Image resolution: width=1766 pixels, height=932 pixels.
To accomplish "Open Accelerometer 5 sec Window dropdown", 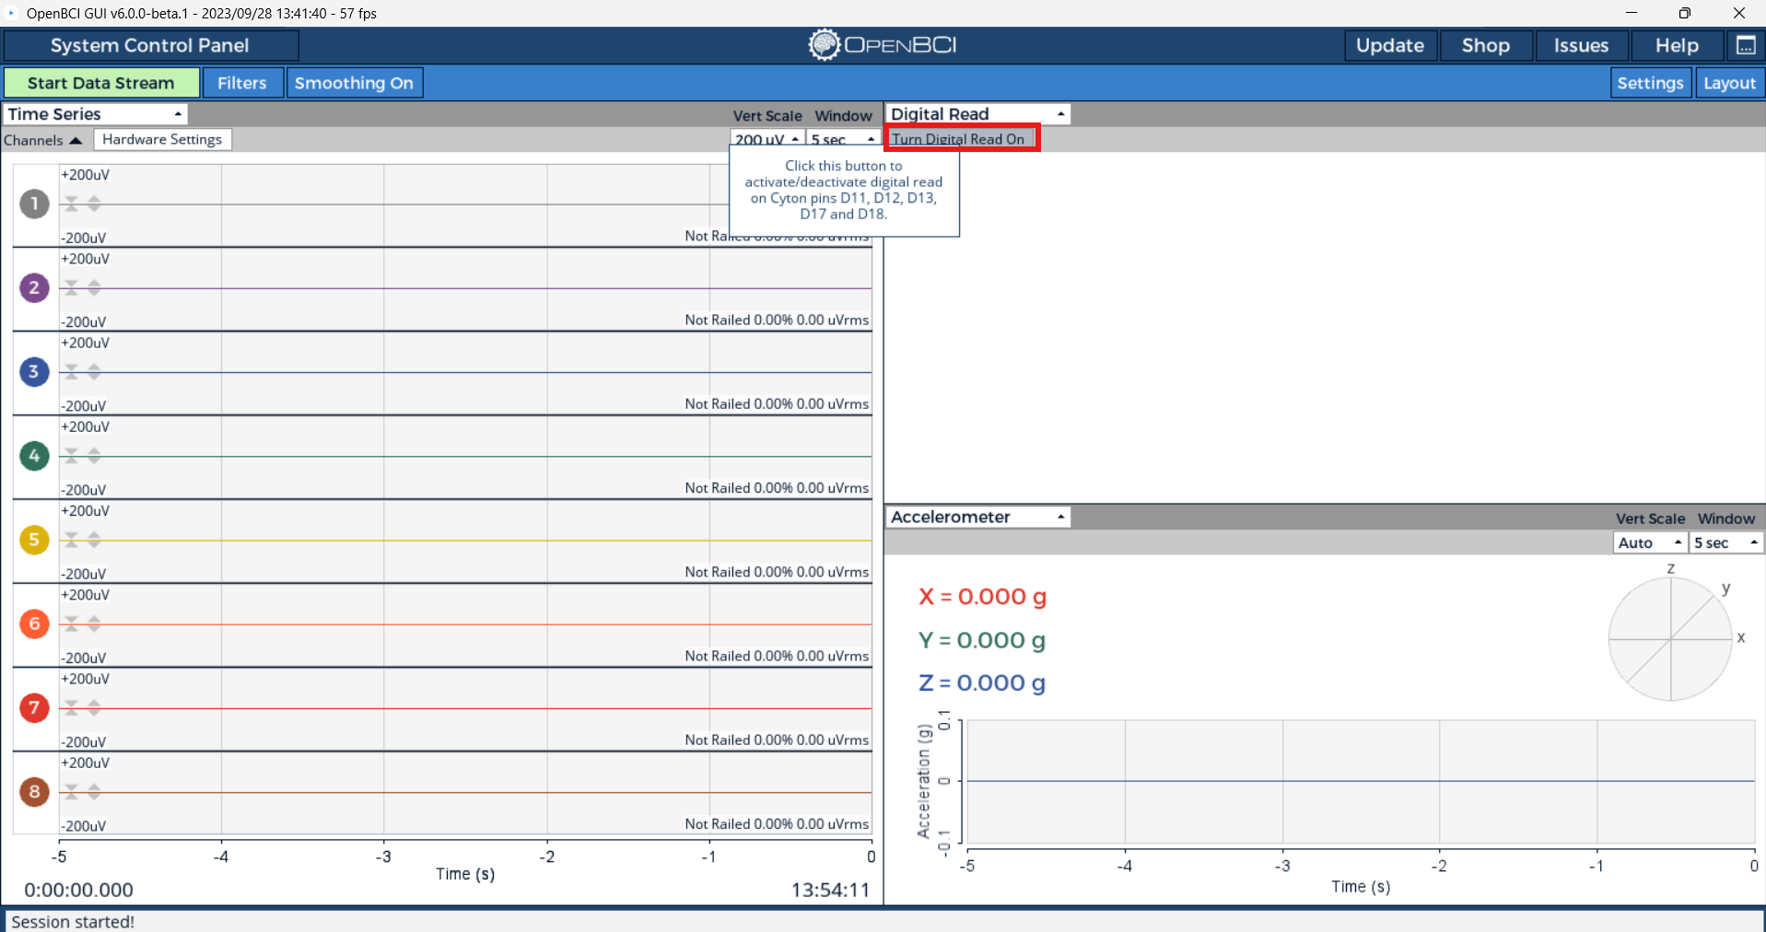I will click(x=1725, y=542).
